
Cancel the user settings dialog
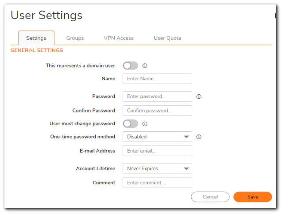[x=210, y=197]
